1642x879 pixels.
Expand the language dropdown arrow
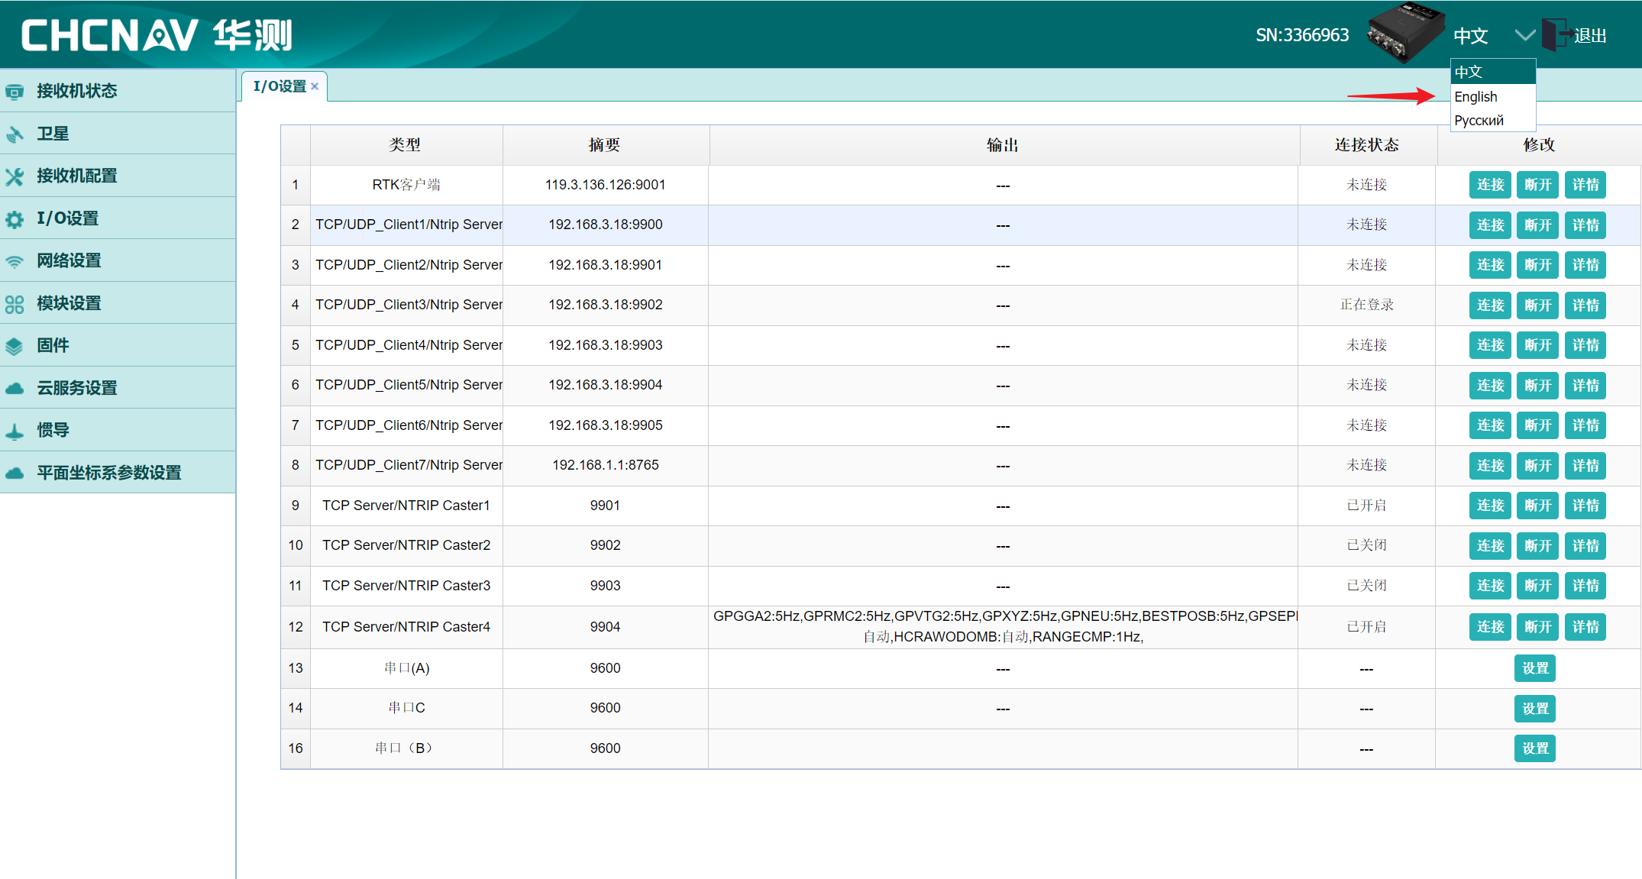1524,36
